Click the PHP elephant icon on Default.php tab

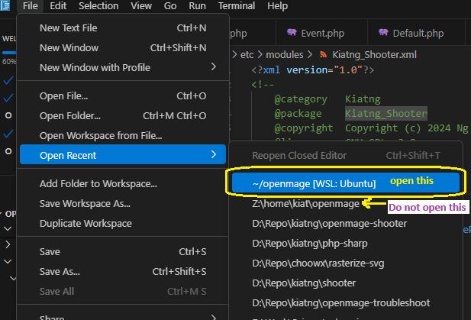pyautogui.click(x=382, y=34)
